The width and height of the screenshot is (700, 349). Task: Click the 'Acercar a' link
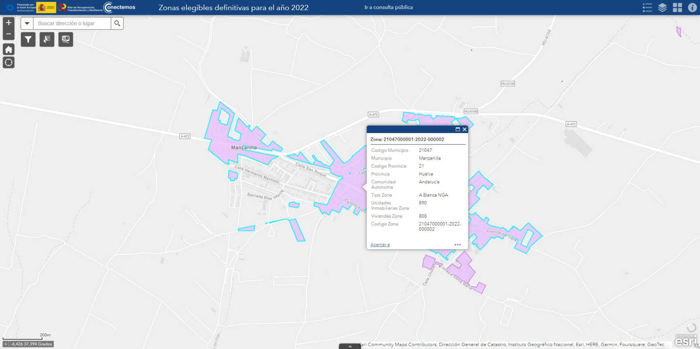[x=380, y=245]
